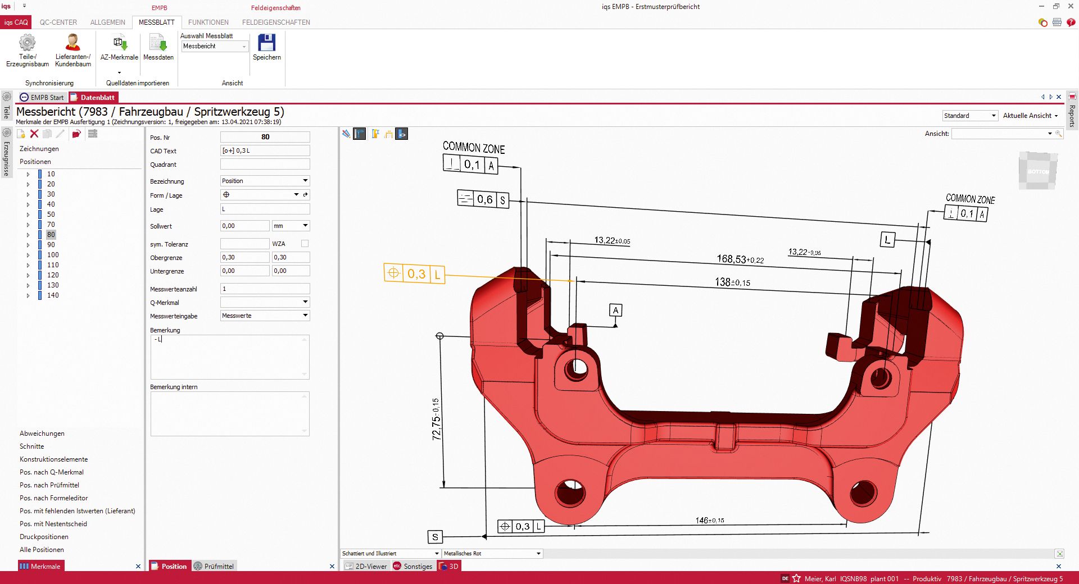
Task: Save with the Speichern floppy disk icon
Action: (266, 48)
